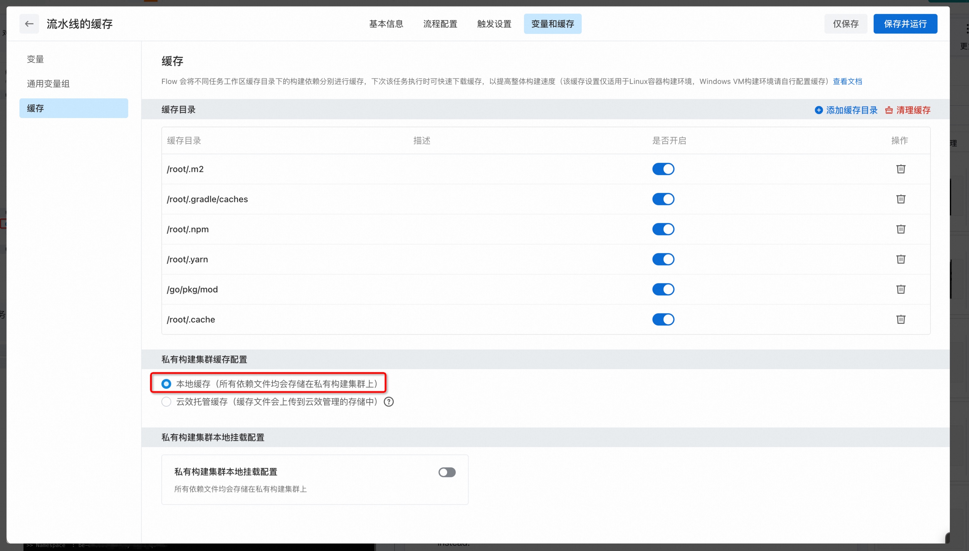This screenshot has height=551, width=969.
Task: Select 本地缓存 radio option
Action: click(x=166, y=384)
